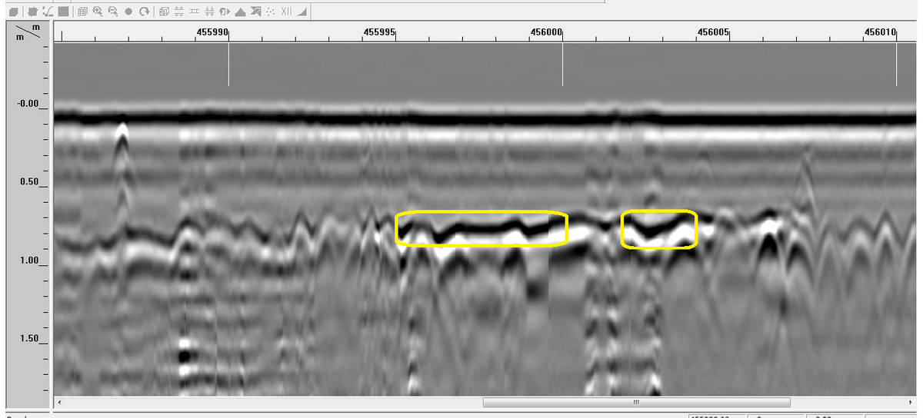The height and width of the screenshot is (418, 923).
Task: Click the 1.00 depth axis label
Action: tap(28, 261)
